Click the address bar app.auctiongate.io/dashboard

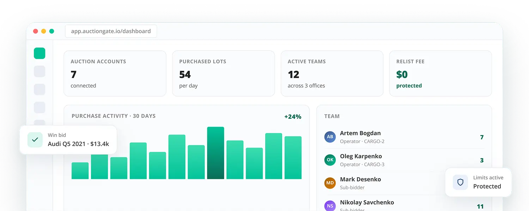(111, 31)
